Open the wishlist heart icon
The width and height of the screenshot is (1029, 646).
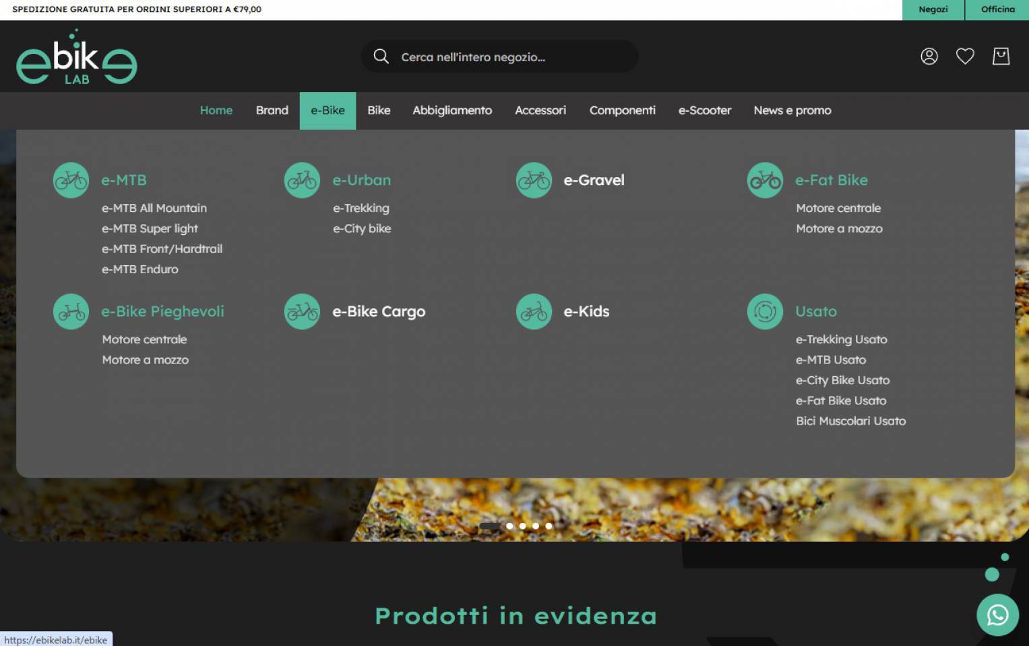(x=965, y=57)
